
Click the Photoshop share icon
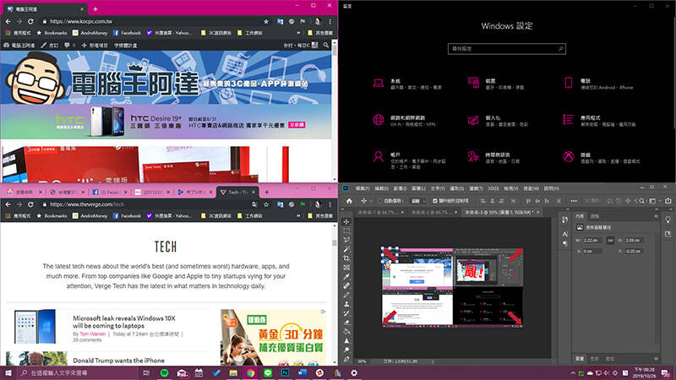668,201
